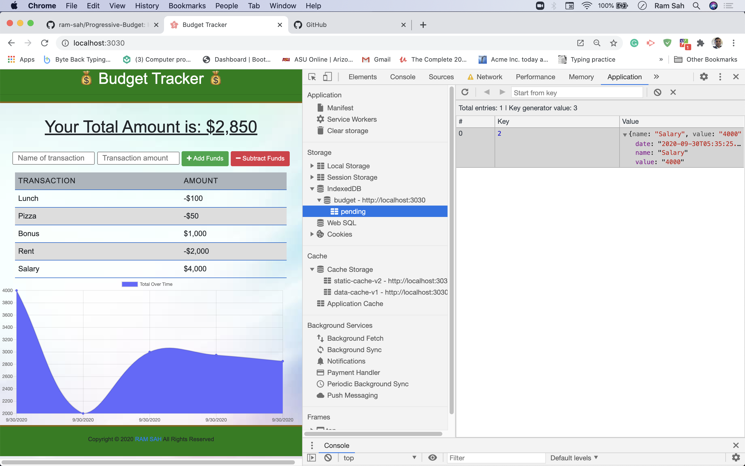Switch to Network tab
This screenshot has width=745, height=466.
489,77
